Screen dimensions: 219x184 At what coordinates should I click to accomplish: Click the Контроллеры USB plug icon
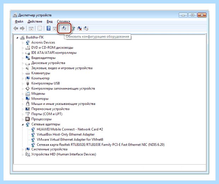click(x=28, y=83)
